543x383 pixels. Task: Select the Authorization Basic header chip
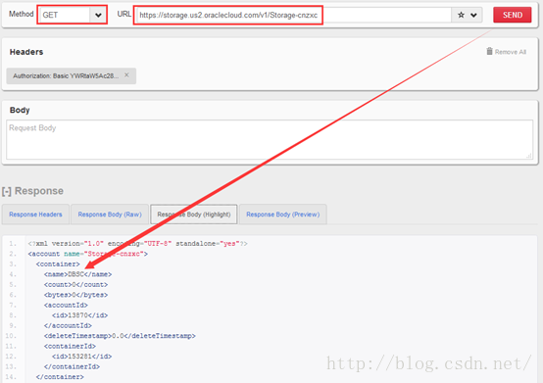click(x=71, y=75)
